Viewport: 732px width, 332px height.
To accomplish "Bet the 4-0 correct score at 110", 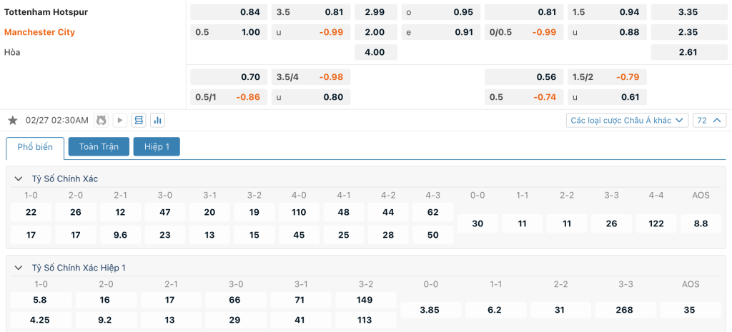I will 299,212.
